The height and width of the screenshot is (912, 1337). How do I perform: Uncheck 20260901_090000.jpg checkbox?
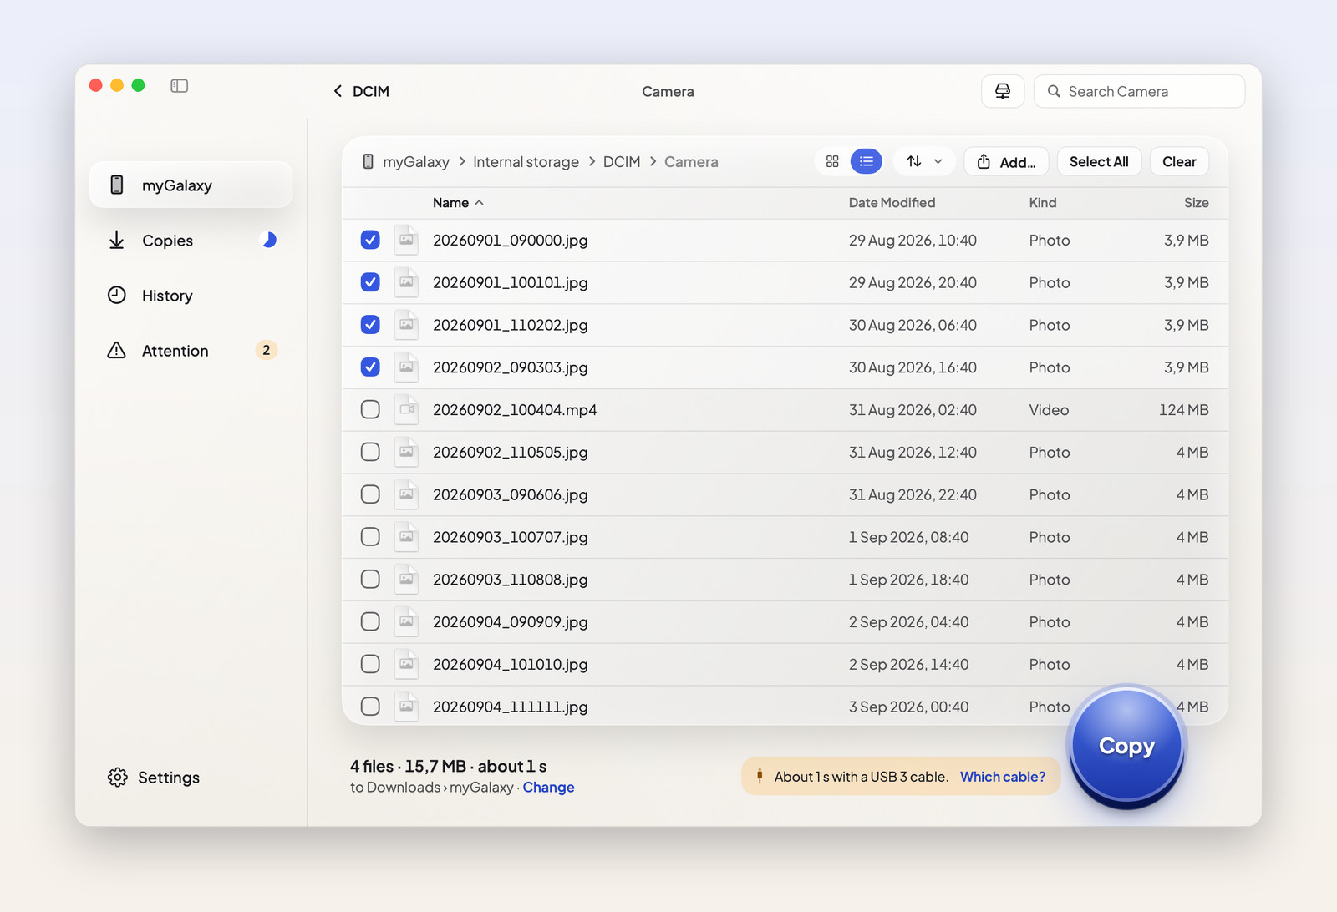[370, 240]
